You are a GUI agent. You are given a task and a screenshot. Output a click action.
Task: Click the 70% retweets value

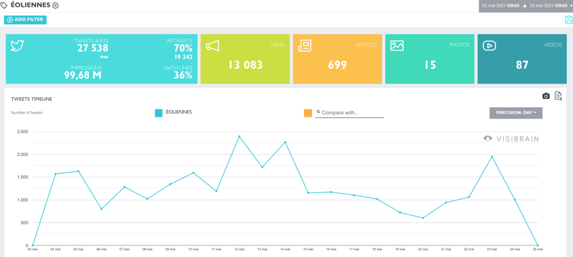(x=183, y=49)
